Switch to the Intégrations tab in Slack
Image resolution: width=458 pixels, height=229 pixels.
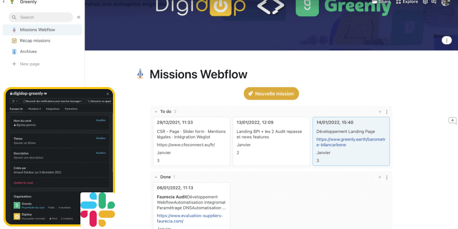[x=53, y=109]
